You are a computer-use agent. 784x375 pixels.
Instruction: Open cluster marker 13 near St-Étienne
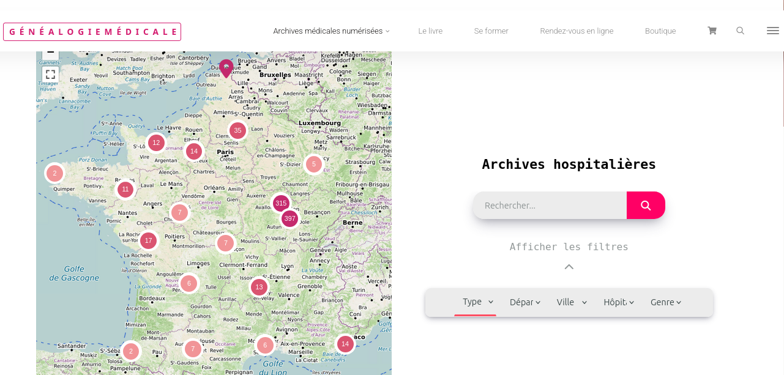(259, 287)
